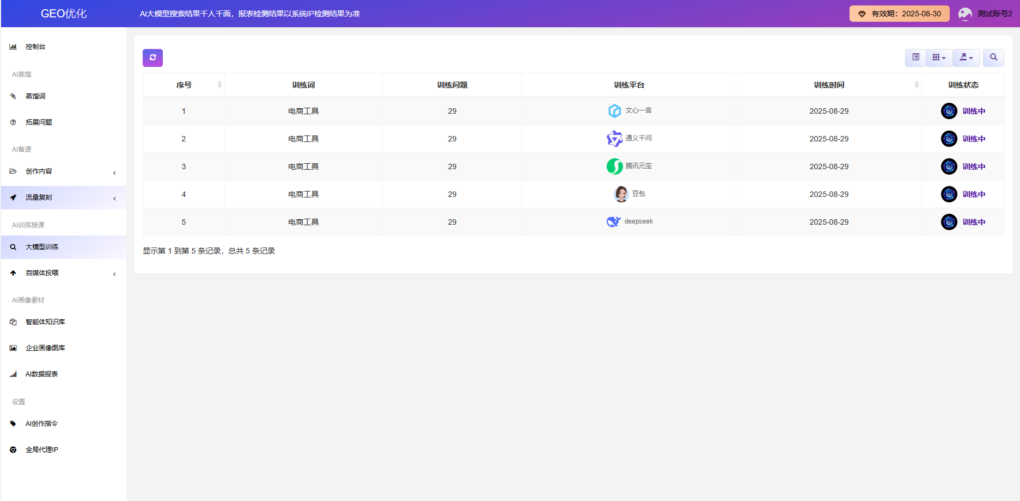The width and height of the screenshot is (1020, 501).
Task: Sort table by 训练时间 column
Action: click(x=829, y=85)
